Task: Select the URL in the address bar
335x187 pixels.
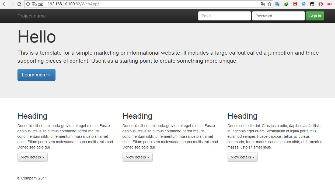Action: point(135,4)
